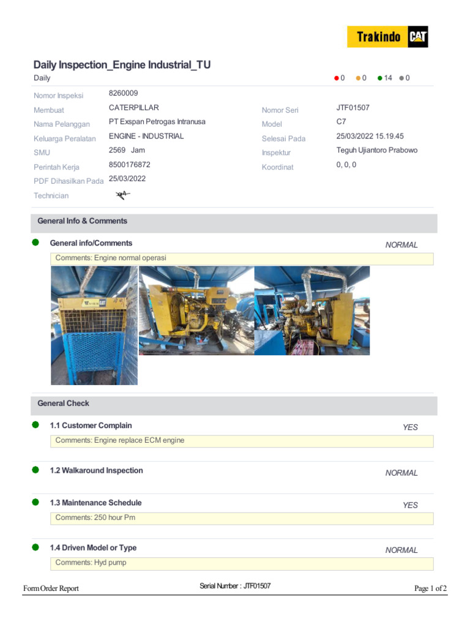The height and width of the screenshot is (627, 470).
Task: Select the General Check section header
Action: (x=234, y=405)
